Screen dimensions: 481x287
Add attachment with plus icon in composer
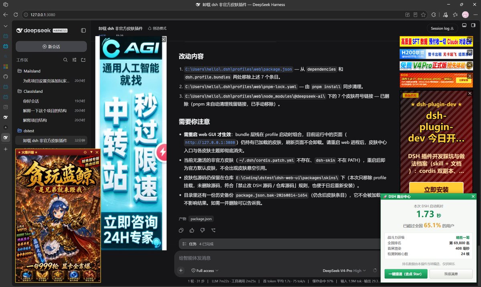click(x=181, y=271)
